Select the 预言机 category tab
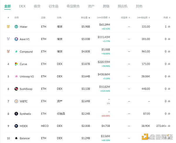This screenshot has height=143, width=176. pos(122,6)
